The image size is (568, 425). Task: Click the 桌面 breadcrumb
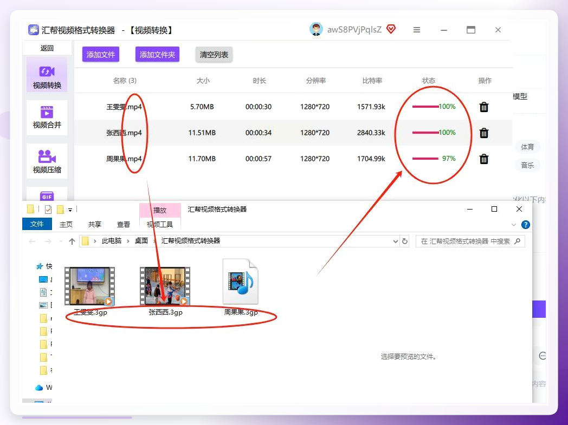coord(141,241)
